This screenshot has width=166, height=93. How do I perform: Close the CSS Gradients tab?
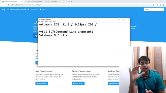coord(68,2)
